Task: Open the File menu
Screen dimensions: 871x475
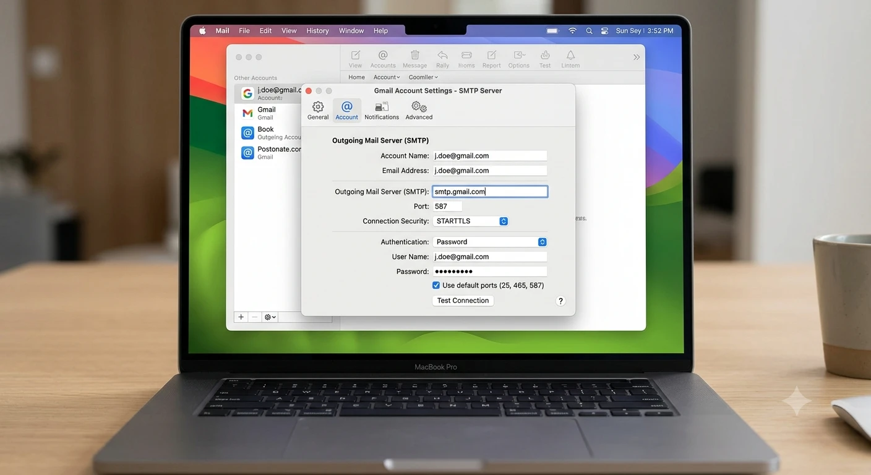Action: 244,31
